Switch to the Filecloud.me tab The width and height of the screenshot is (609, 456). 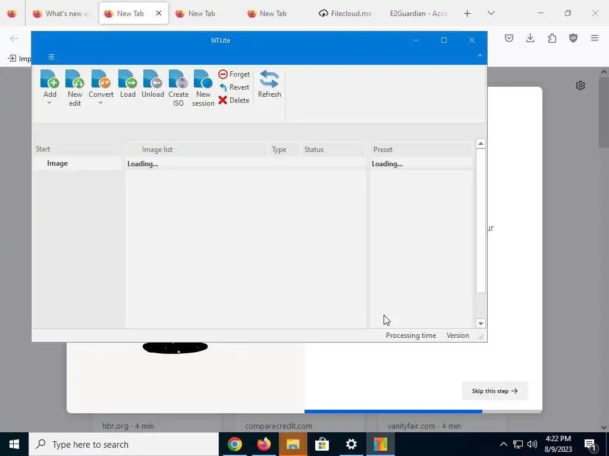point(346,14)
